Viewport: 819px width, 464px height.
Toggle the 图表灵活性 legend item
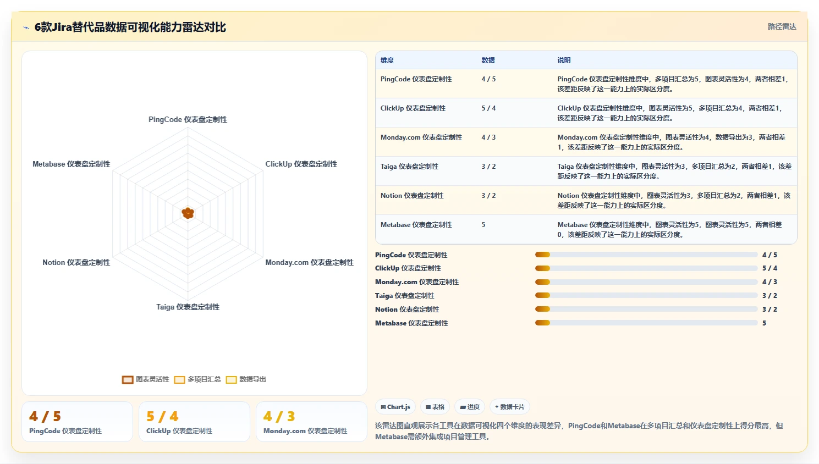pos(146,379)
